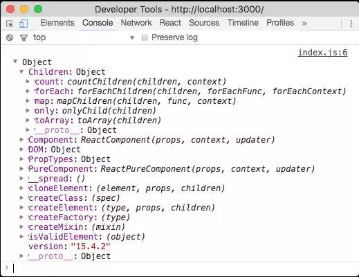359x277 pixels.
Task: Expand the only: onlyChild arrow
Action: (28, 110)
